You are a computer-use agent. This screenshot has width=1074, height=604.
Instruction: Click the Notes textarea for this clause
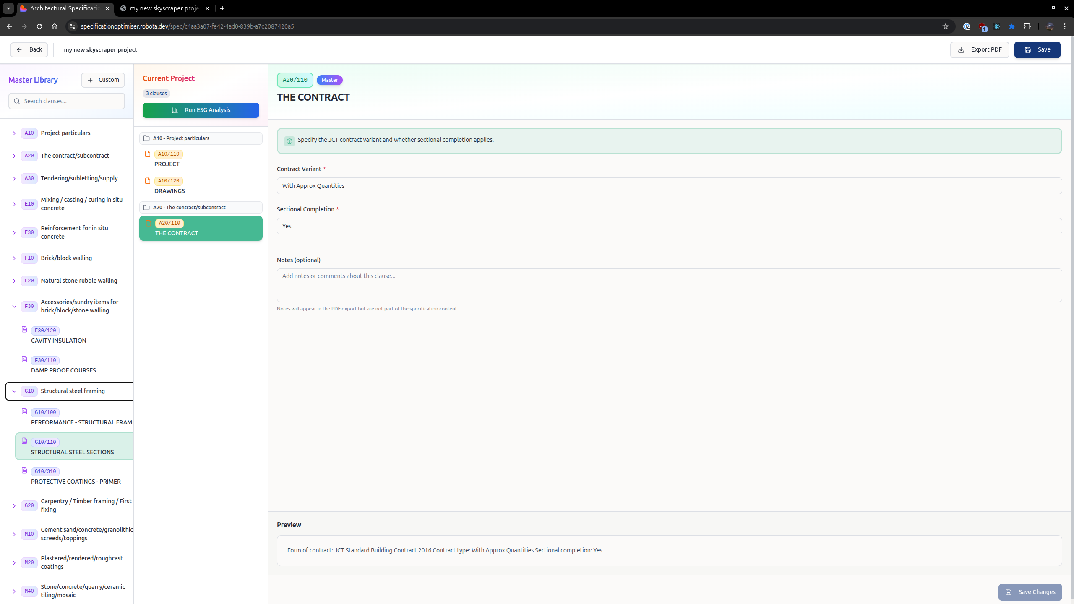(x=669, y=285)
